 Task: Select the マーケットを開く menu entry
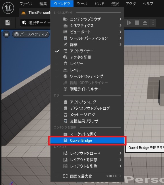click(87, 134)
